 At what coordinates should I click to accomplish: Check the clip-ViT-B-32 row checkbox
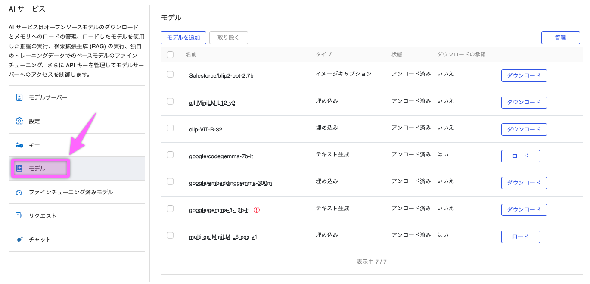pos(170,128)
